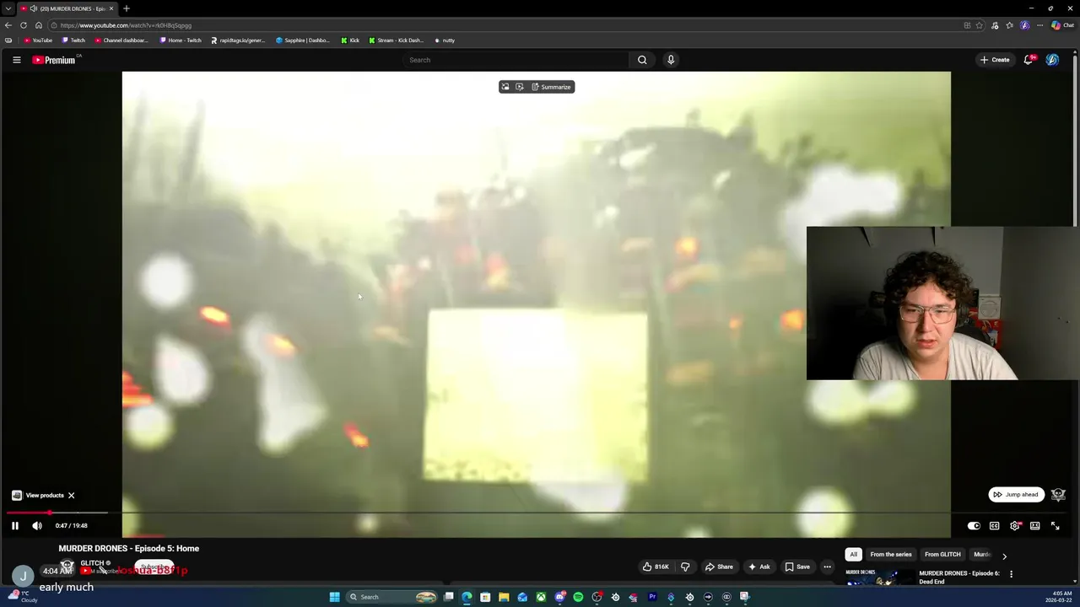The image size is (1080, 607).
Task: Click the address bar URL
Action: pyautogui.click(x=127, y=25)
